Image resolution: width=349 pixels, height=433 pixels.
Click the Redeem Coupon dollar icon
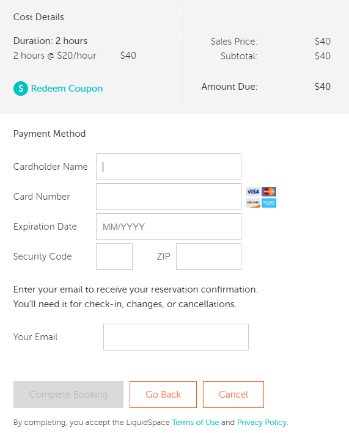21,89
